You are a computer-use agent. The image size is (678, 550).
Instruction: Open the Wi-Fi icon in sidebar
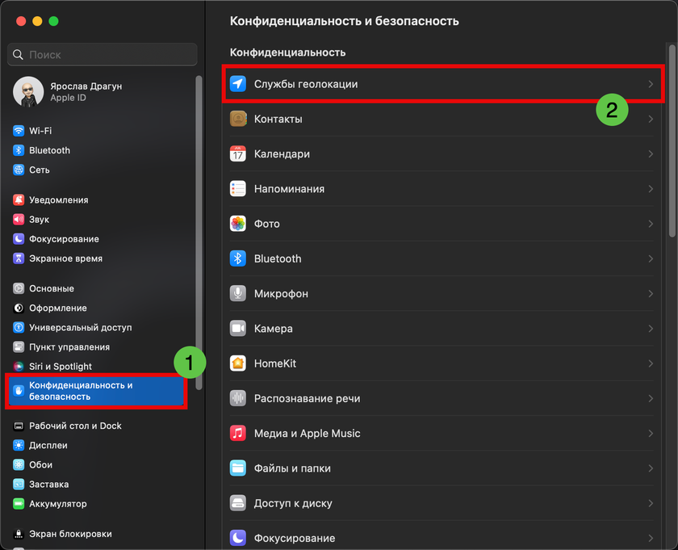click(19, 131)
